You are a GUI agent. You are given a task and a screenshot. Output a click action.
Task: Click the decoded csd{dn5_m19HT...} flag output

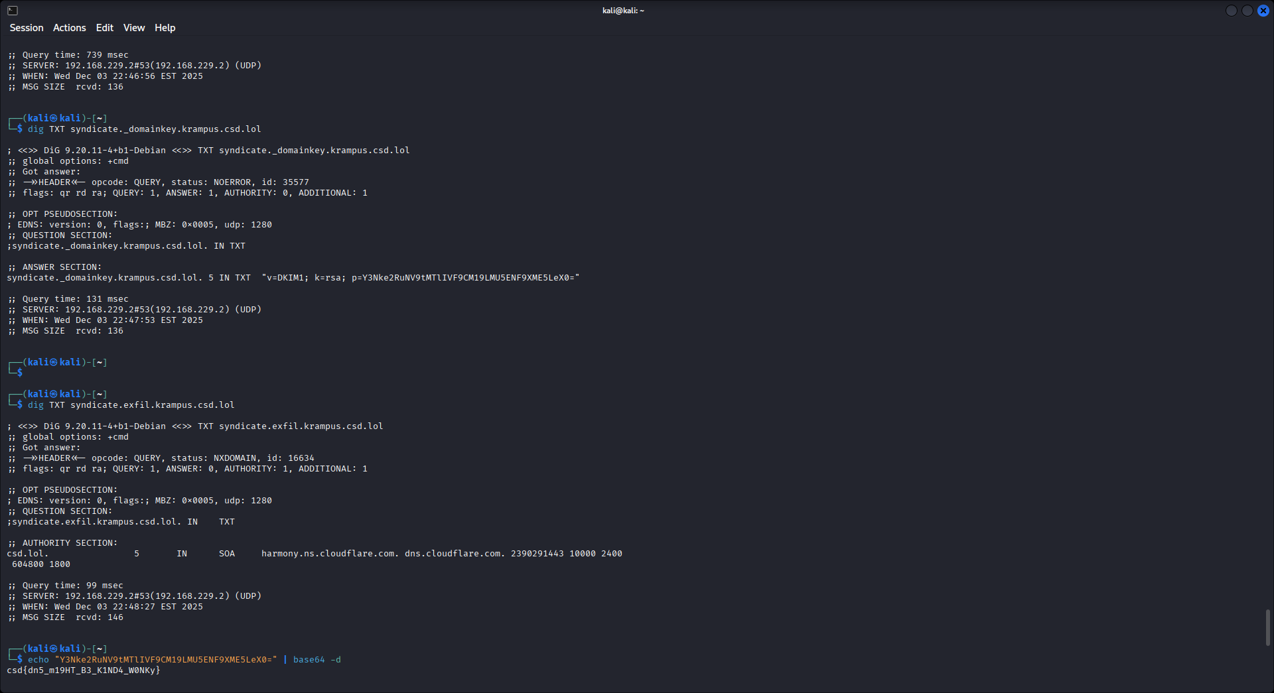[84, 670]
